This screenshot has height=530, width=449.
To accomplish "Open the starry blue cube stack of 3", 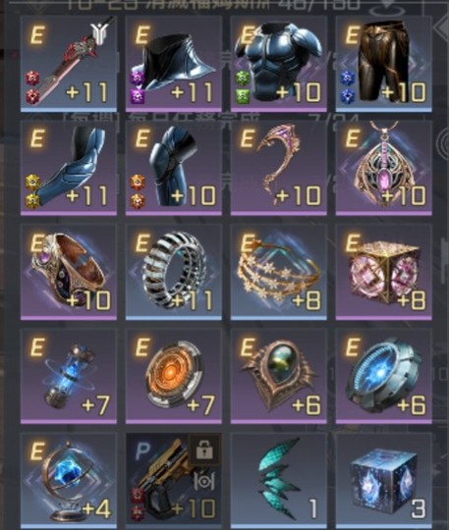I will (x=384, y=480).
